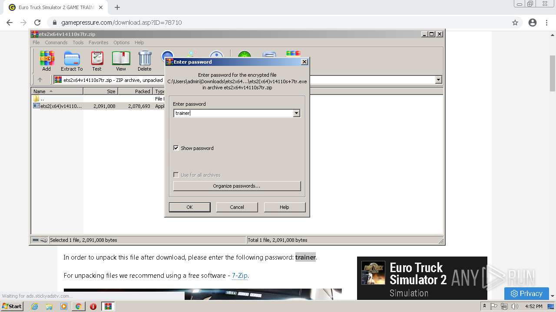Open Chrome profile avatar icon

click(x=533, y=23)
